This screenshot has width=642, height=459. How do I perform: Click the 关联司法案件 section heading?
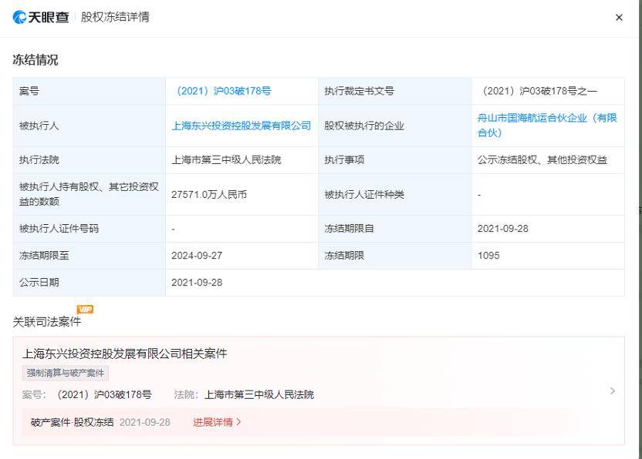pyautogui.click(x=47, y=322)
